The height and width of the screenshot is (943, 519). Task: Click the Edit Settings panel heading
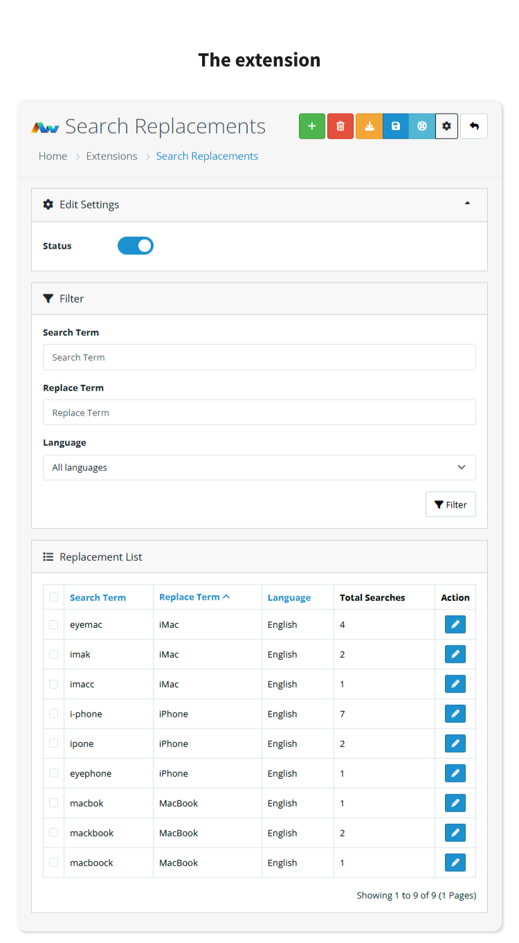259,205
